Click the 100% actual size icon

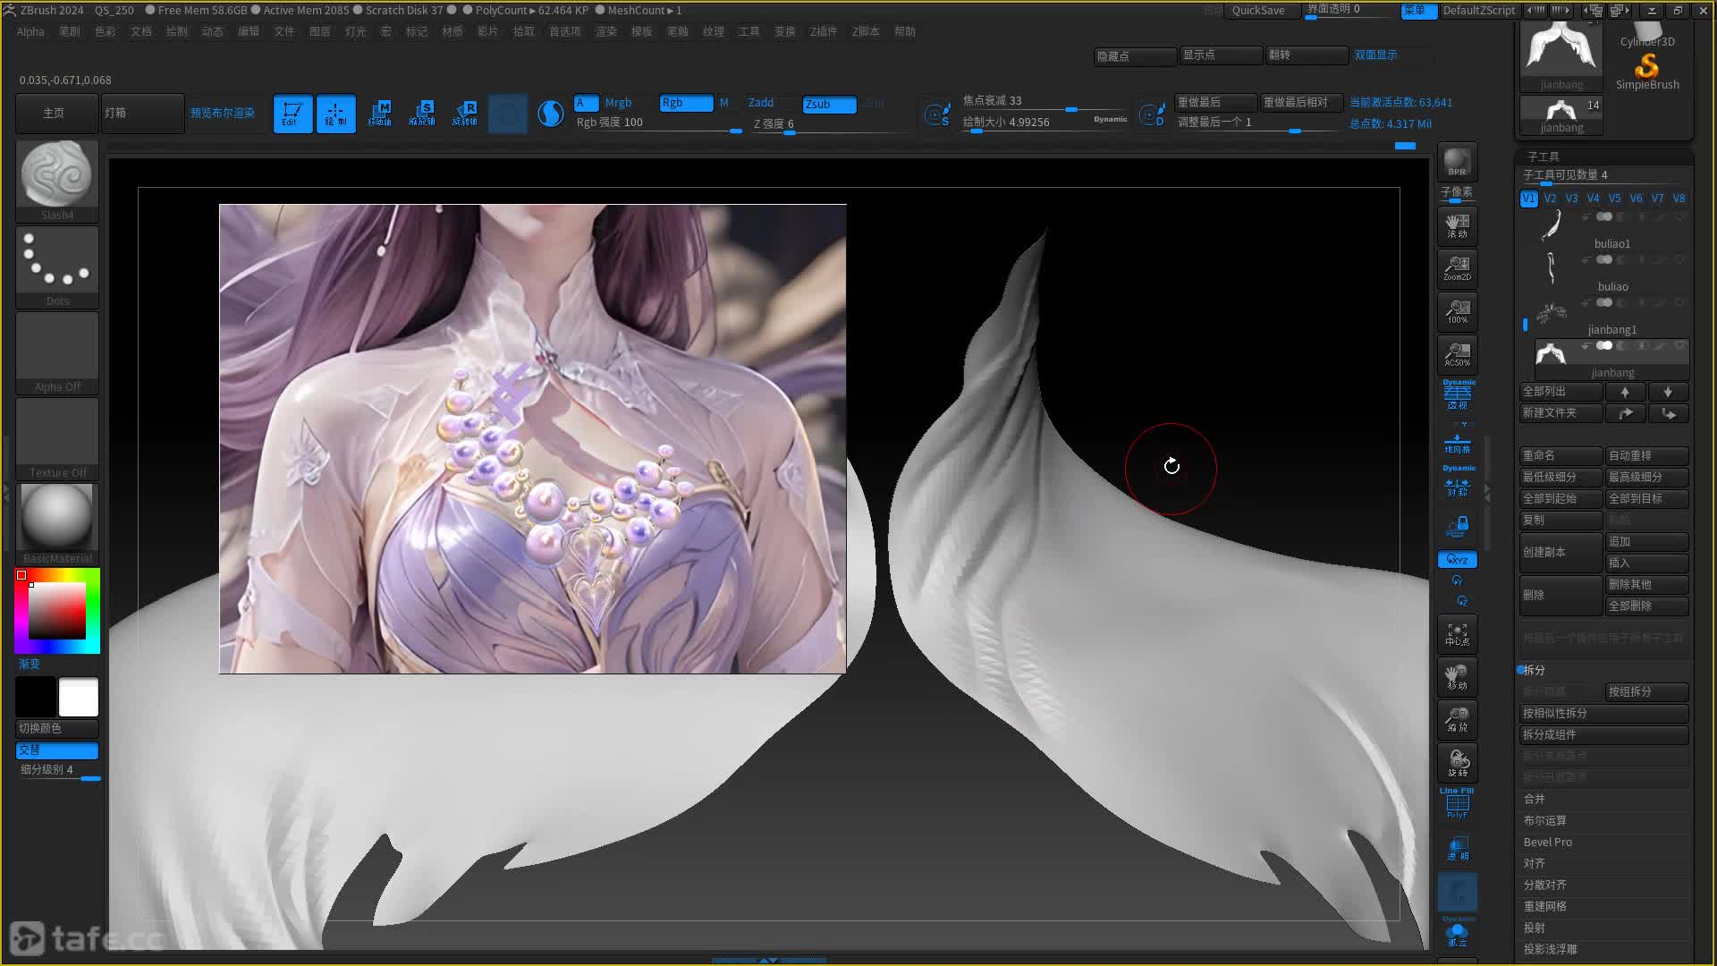pos(1457,311)
